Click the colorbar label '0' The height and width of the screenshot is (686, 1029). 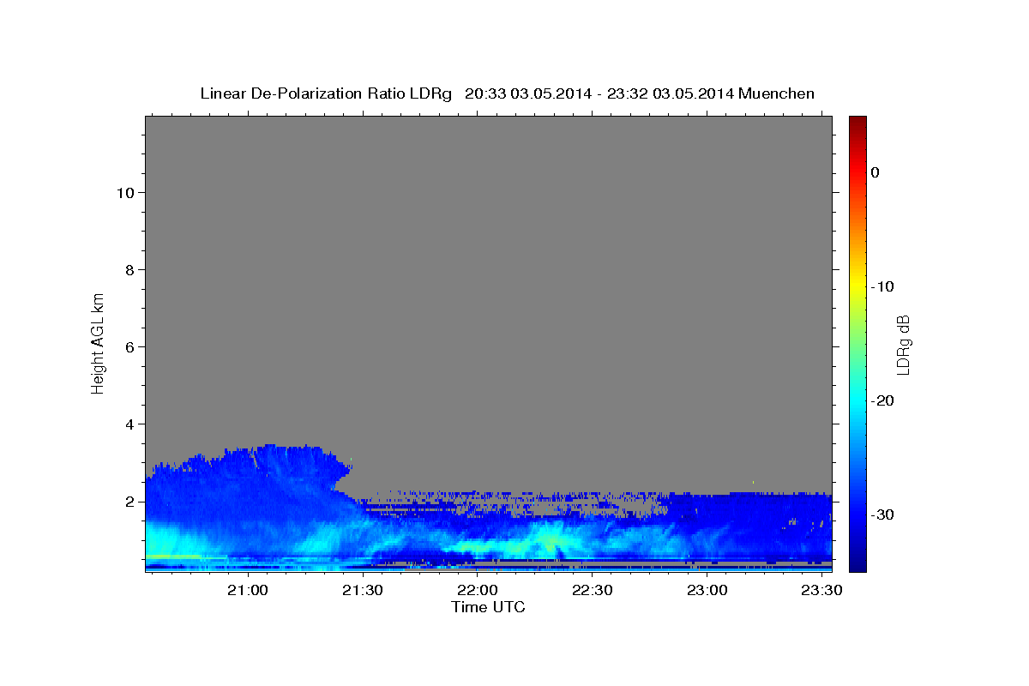click(876, 172)
